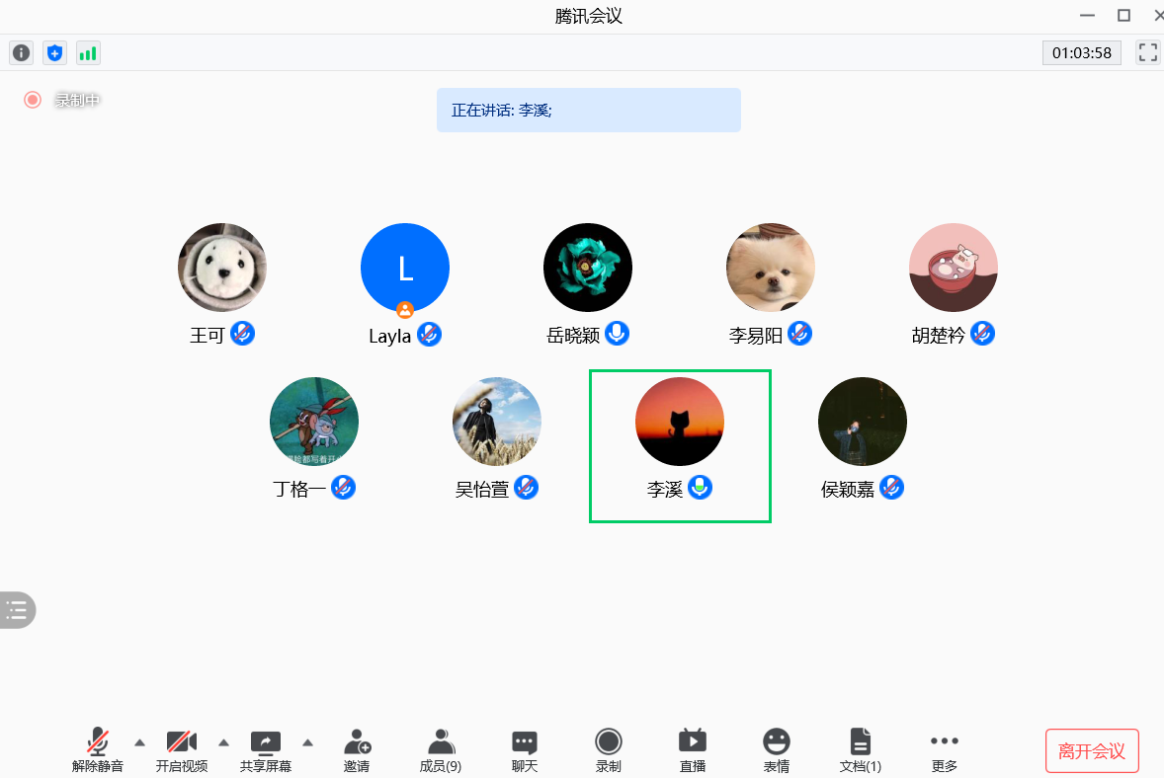Screen dimensions: 1164x778
Task: Expand the video options arrow beside 开启视频
Action: pos(223,741)
